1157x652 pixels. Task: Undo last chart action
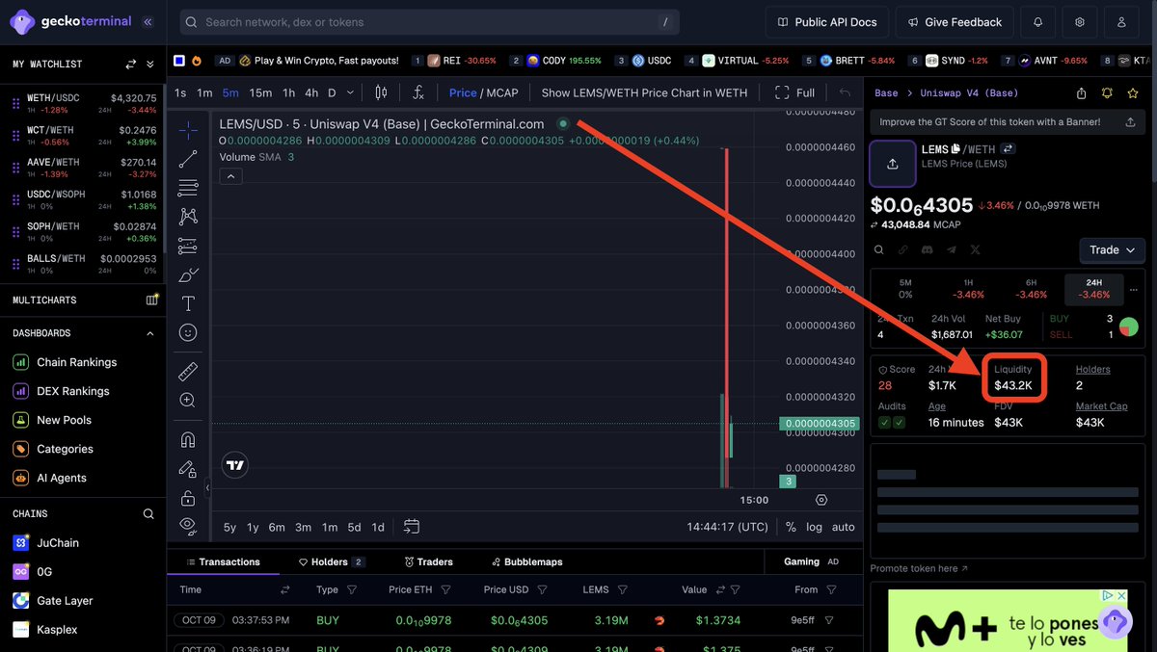click(845, 92)
